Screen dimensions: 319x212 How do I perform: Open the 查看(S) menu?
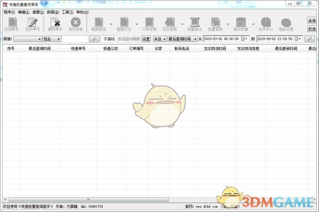pos(38,12)
